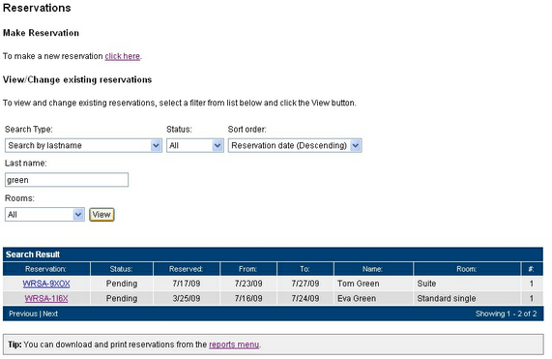Click the "View/Change existing reservations" heading
This screenshot has width=552, height=359.
77,79
